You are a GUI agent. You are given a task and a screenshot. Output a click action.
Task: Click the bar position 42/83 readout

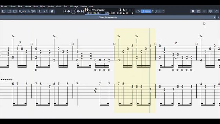[x=89, y=13]
